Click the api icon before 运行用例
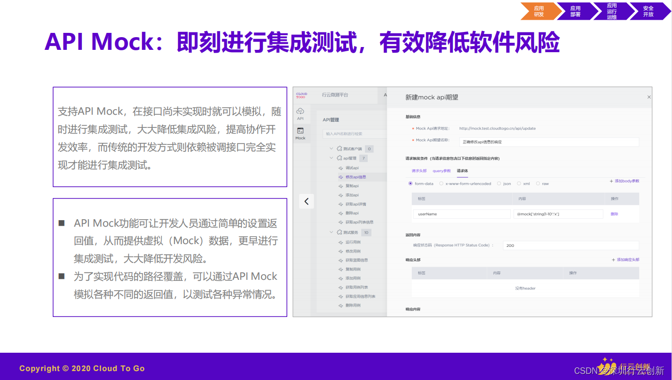The image size is (672, 380). click(x=341, y=242)
